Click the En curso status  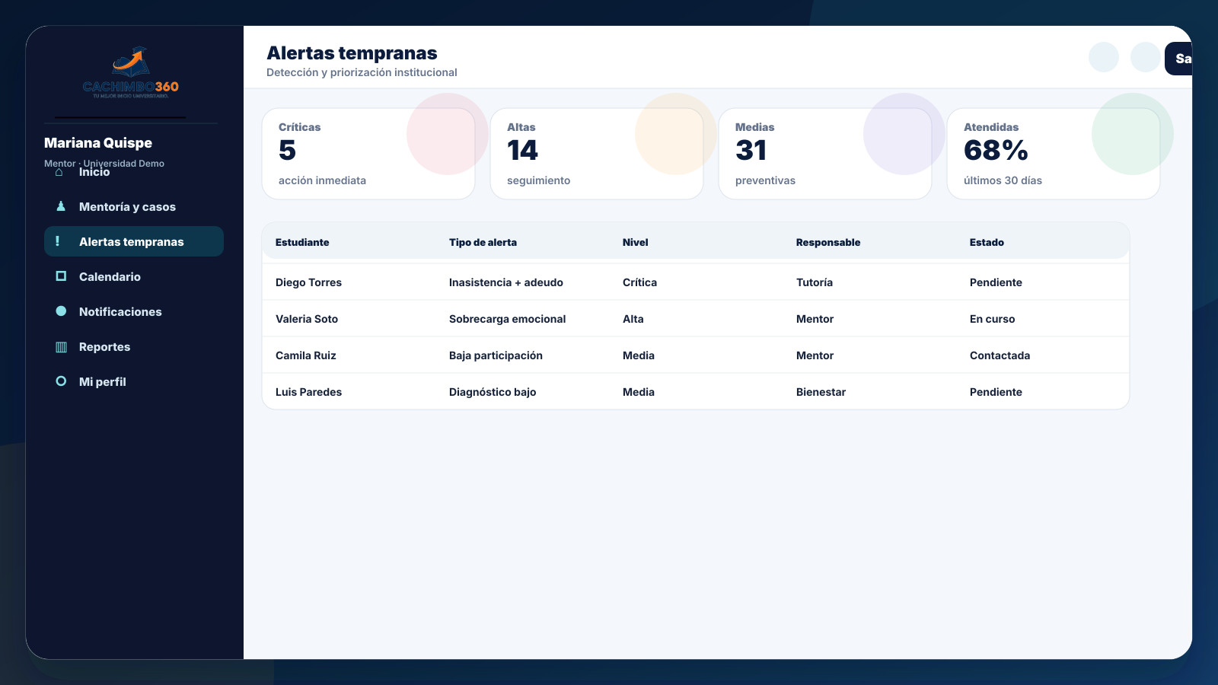click(992, 319)
